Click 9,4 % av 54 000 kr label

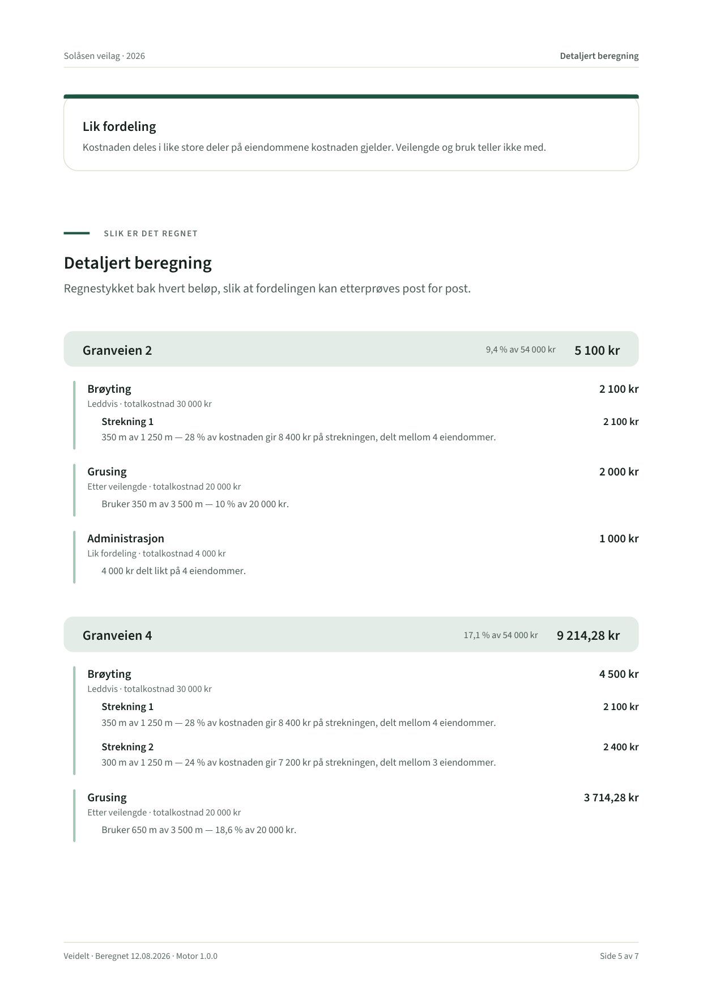tap(521, 350)
